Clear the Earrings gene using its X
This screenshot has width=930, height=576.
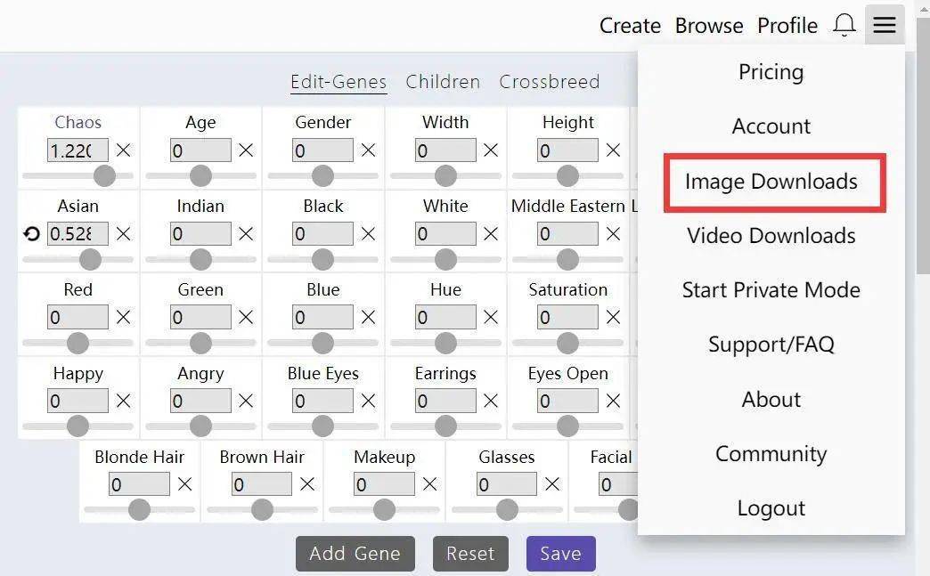click(491, 402)
